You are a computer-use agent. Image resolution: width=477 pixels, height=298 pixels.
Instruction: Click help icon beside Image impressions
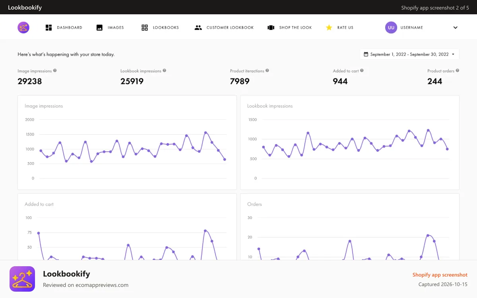[55, 71]
